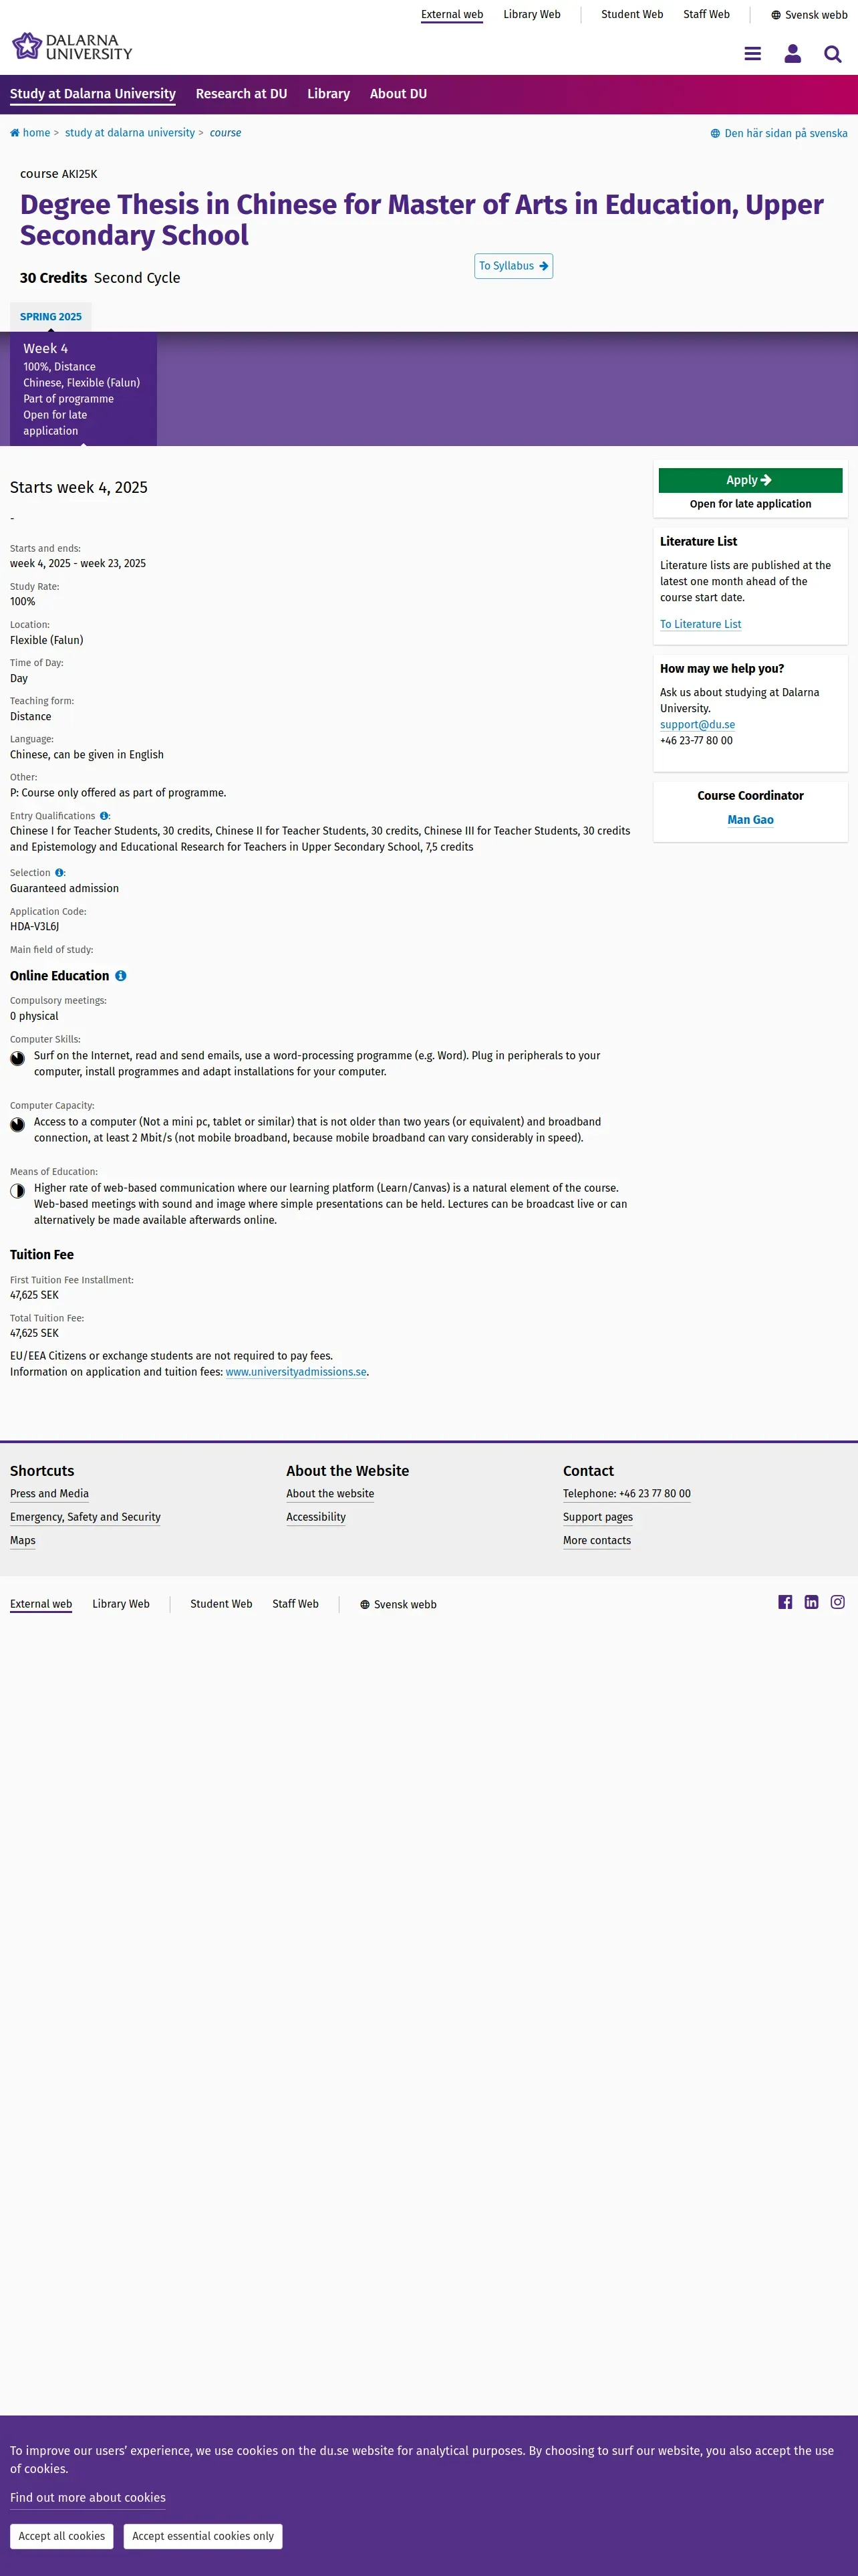Click the Instagram icon in footer
Viewport: 858px width, 2576px height.
coord(837,1602)
